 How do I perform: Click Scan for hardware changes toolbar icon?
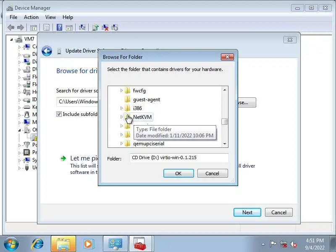(x=82, y=27)
